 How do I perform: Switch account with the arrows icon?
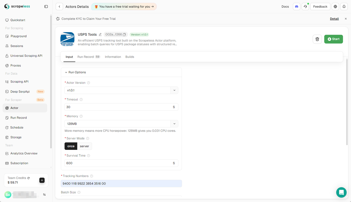point(44,195)
